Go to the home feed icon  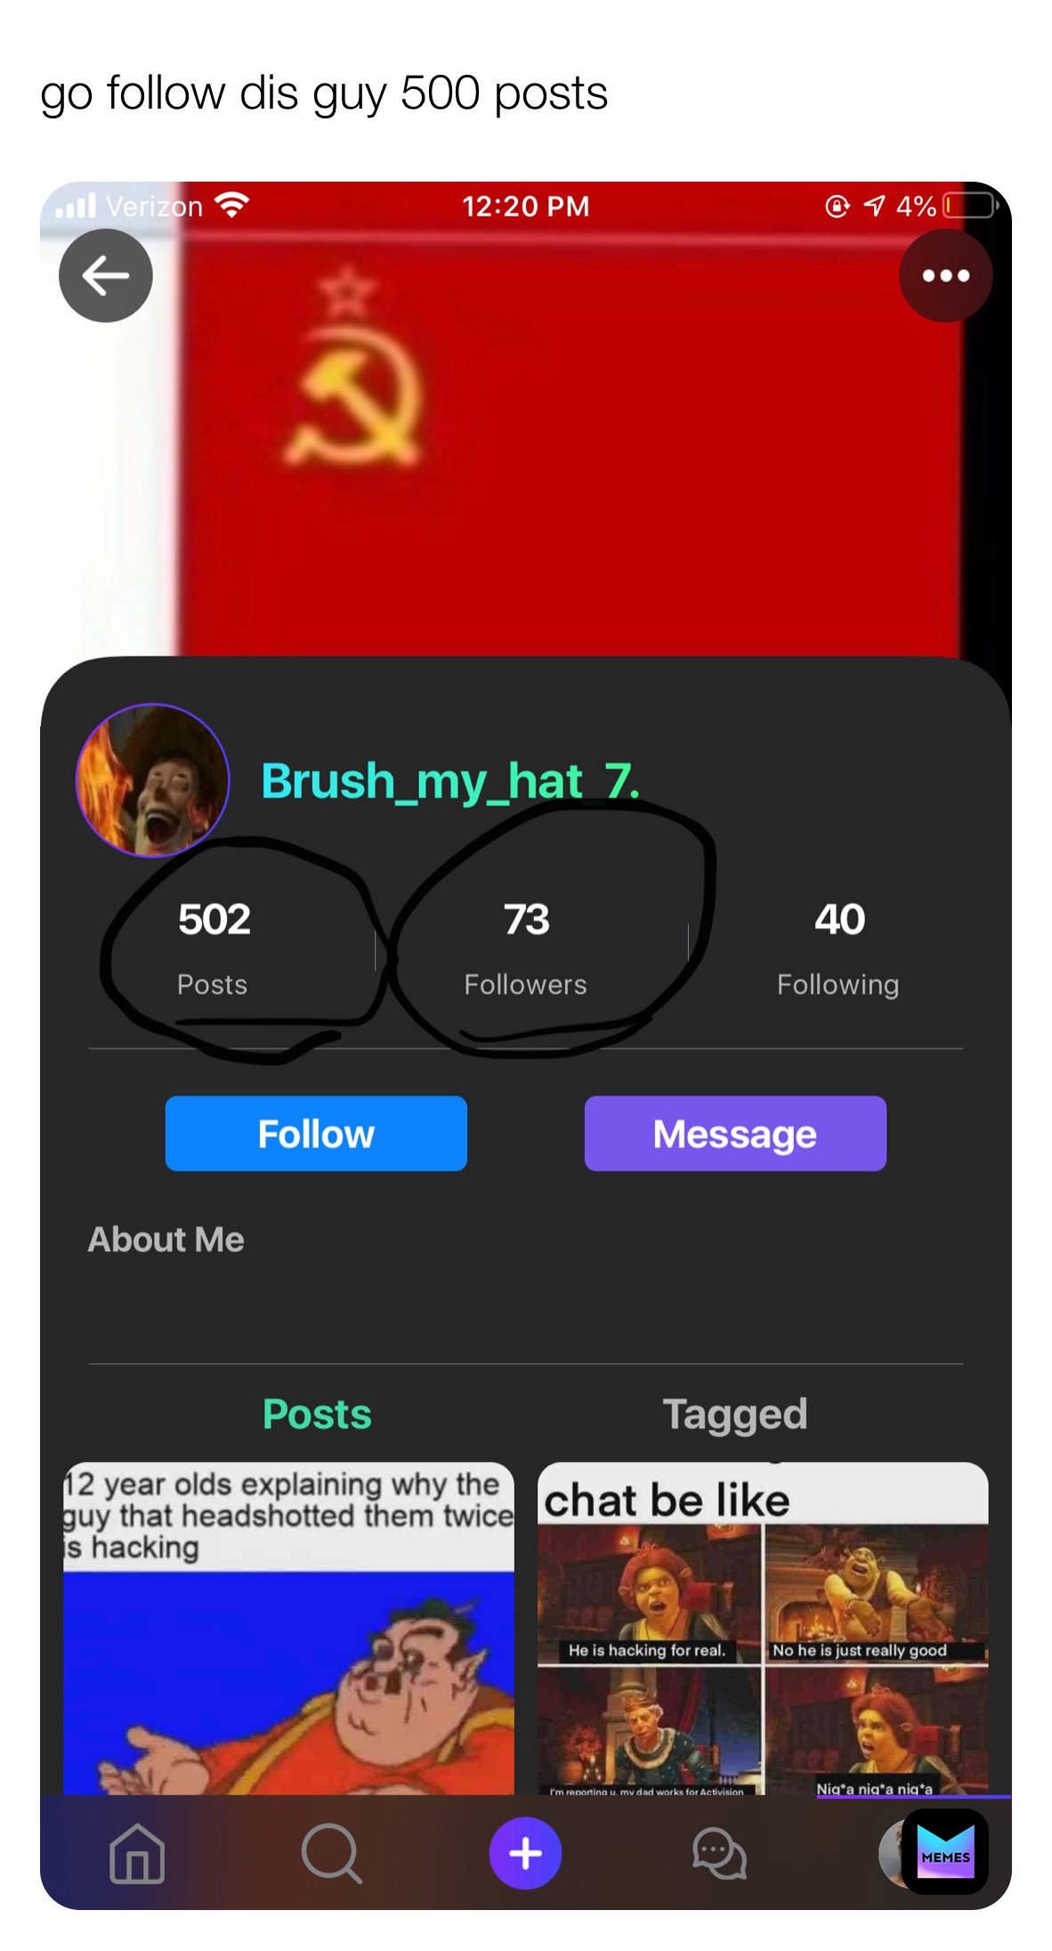(137, 1853)
